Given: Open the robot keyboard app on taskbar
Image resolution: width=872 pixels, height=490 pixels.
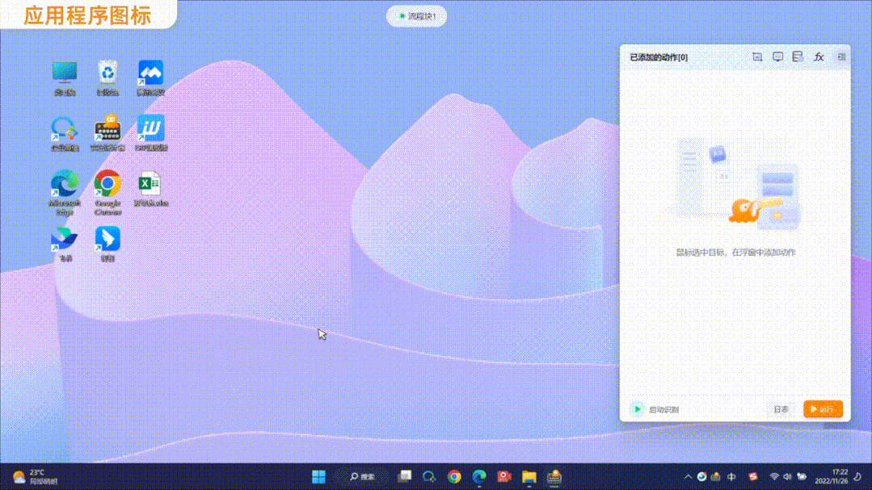Looking at the screenshot, I should 554,476.
